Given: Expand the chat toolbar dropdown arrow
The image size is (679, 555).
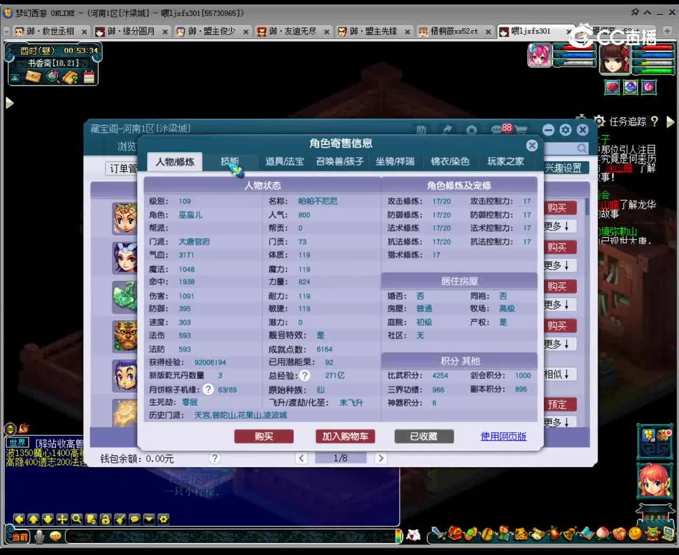Looking at the screenshot, I should [149, 519].
